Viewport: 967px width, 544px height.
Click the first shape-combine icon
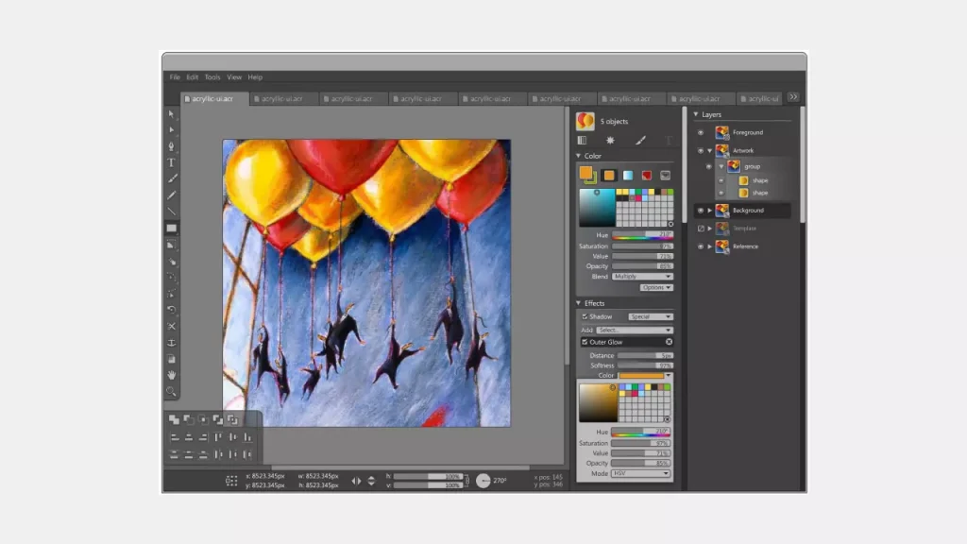(174, 419)
